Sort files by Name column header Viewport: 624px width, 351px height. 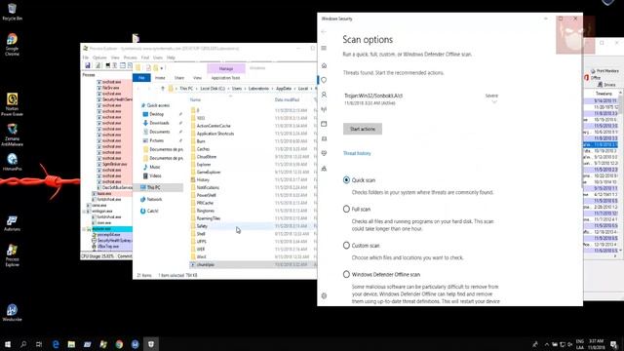[195, 99]
